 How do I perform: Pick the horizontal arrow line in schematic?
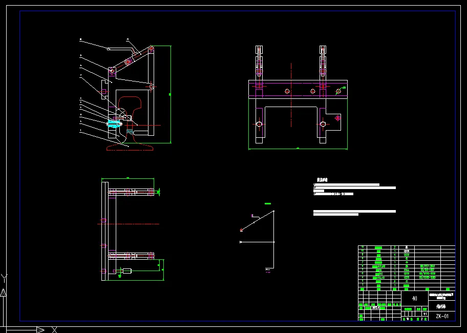pos(257,242)
